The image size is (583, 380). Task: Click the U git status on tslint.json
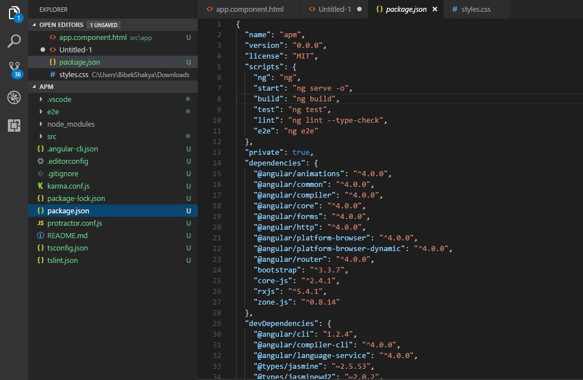coord(189,261)
